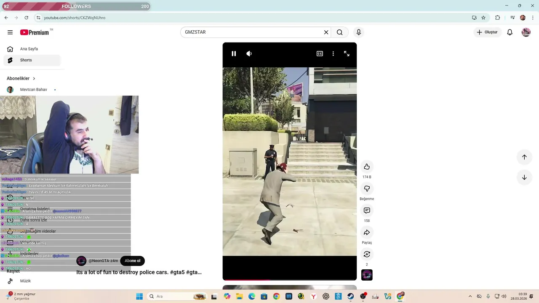Start voice search with microphone
Screen dimensions: 539x303
tap(359, 32)
